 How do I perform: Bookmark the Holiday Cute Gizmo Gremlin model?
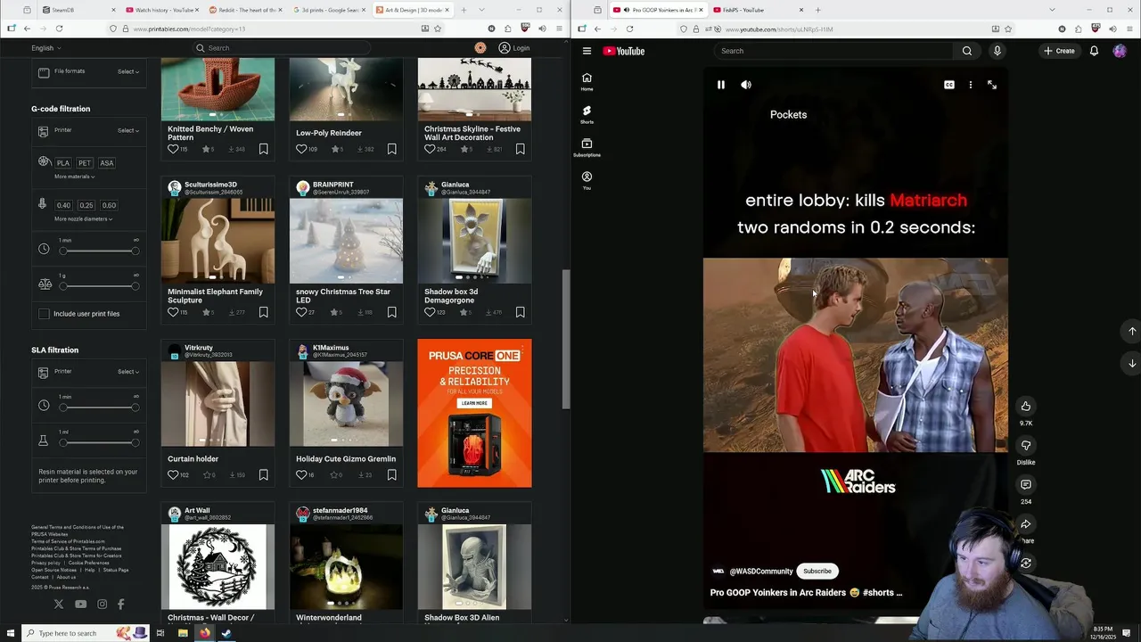click(392, 475)
